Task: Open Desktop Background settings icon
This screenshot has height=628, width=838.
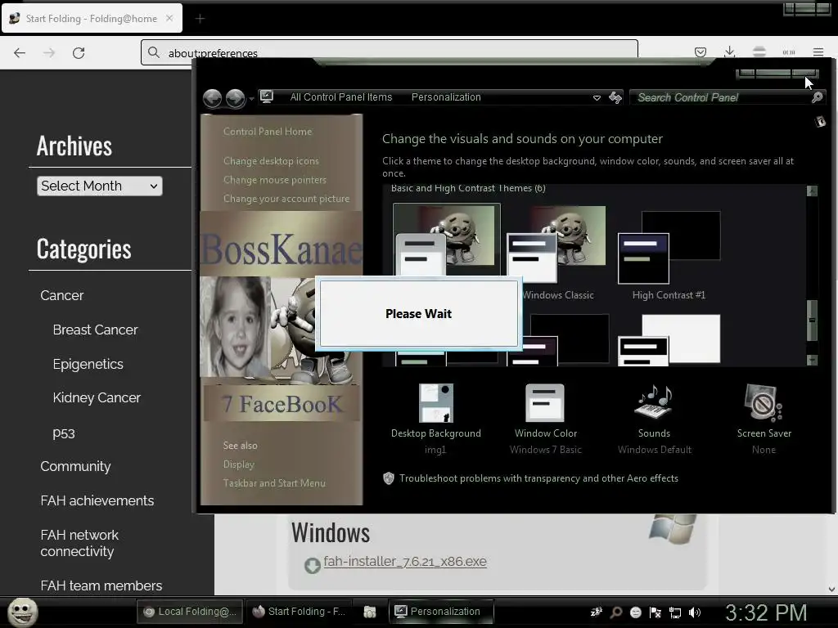Action: tap(436, 403)
